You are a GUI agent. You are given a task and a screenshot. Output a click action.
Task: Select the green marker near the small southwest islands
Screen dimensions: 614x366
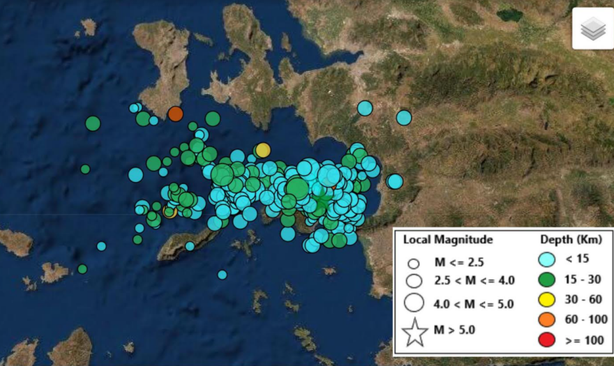[82, 269]
